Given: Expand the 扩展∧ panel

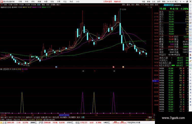Looking at the screenshot, I should (3, 120).
